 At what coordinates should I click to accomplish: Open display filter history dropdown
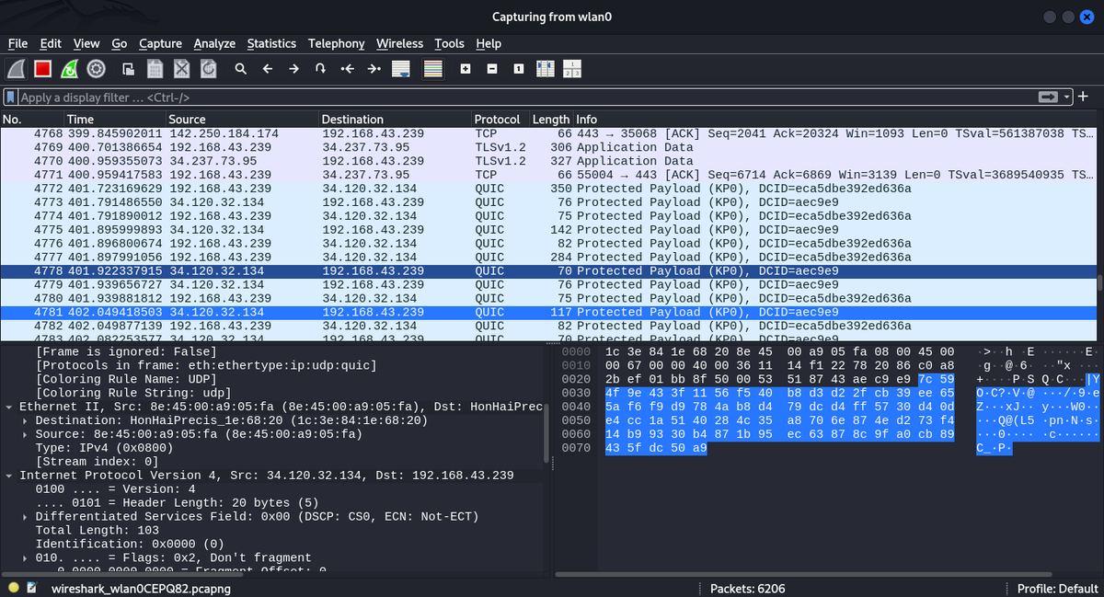click(1067, 98)
